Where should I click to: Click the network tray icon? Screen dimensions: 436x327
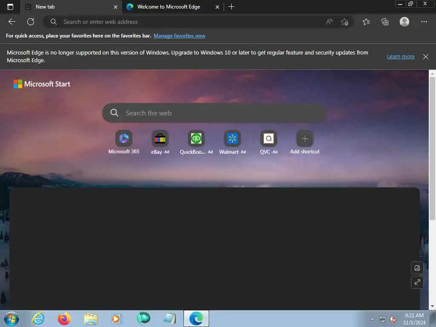coord(383,319)
